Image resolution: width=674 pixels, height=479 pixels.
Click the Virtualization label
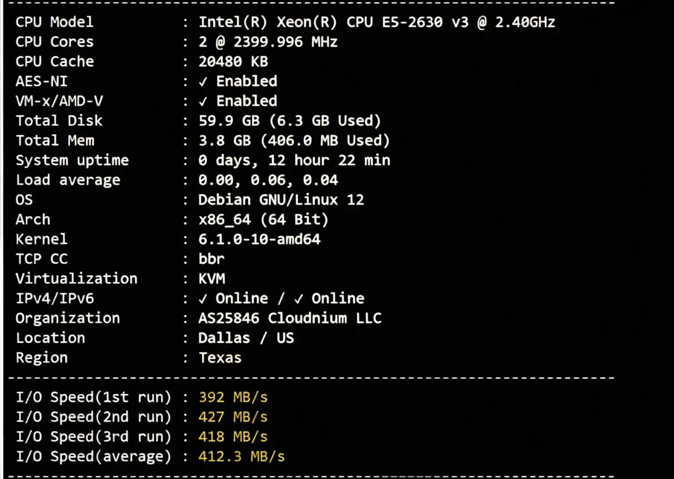76,279
